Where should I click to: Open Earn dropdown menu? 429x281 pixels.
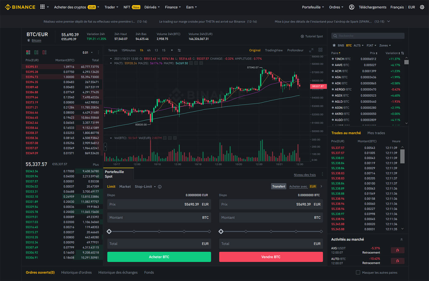point(192,7)
